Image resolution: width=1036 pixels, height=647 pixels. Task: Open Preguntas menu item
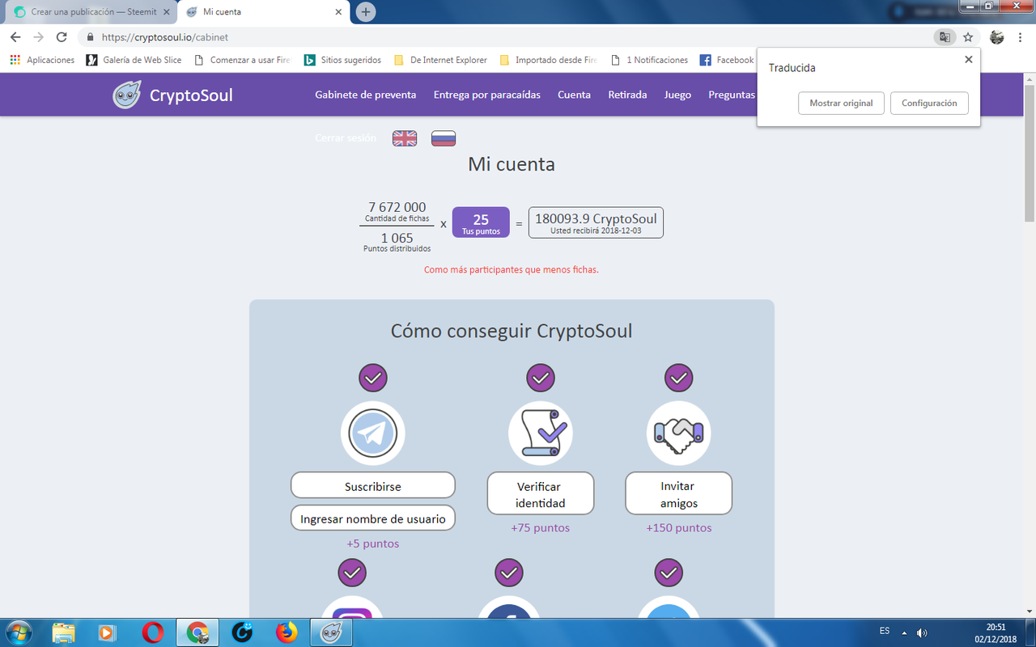(732, 95)
